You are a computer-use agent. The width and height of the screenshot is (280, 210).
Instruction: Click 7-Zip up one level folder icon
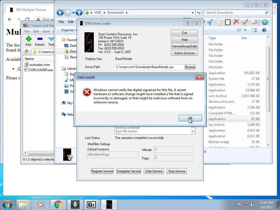pyautogui.click(x=26, y=52)
